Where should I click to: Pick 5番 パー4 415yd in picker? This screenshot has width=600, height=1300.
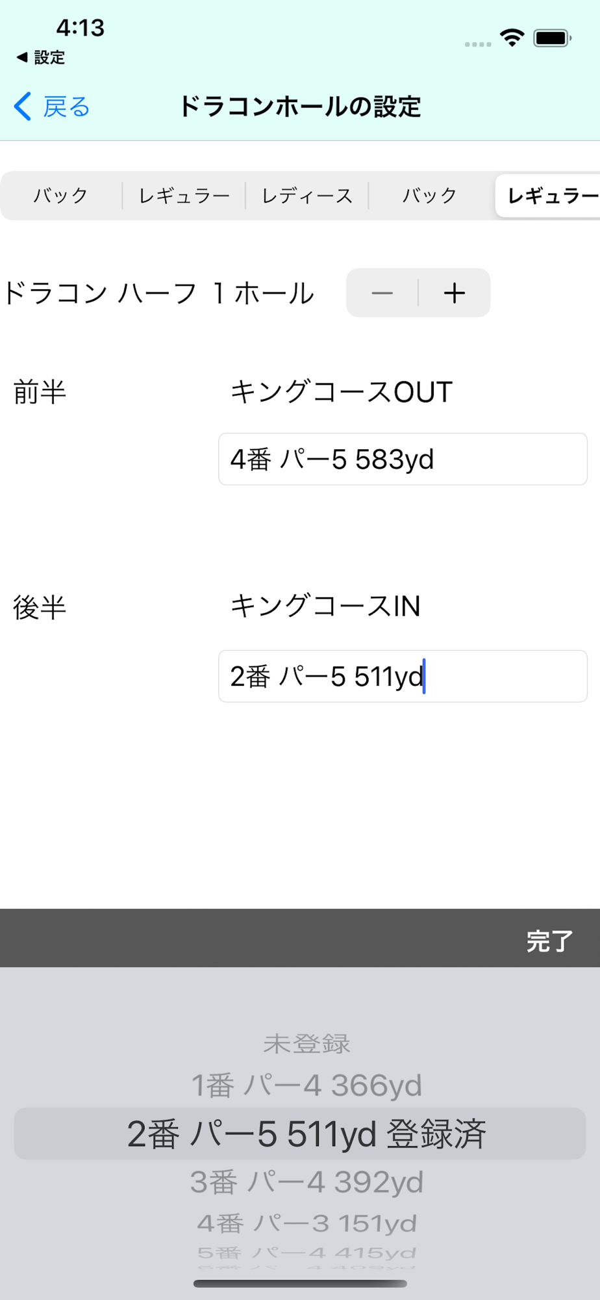point(306,1253)
